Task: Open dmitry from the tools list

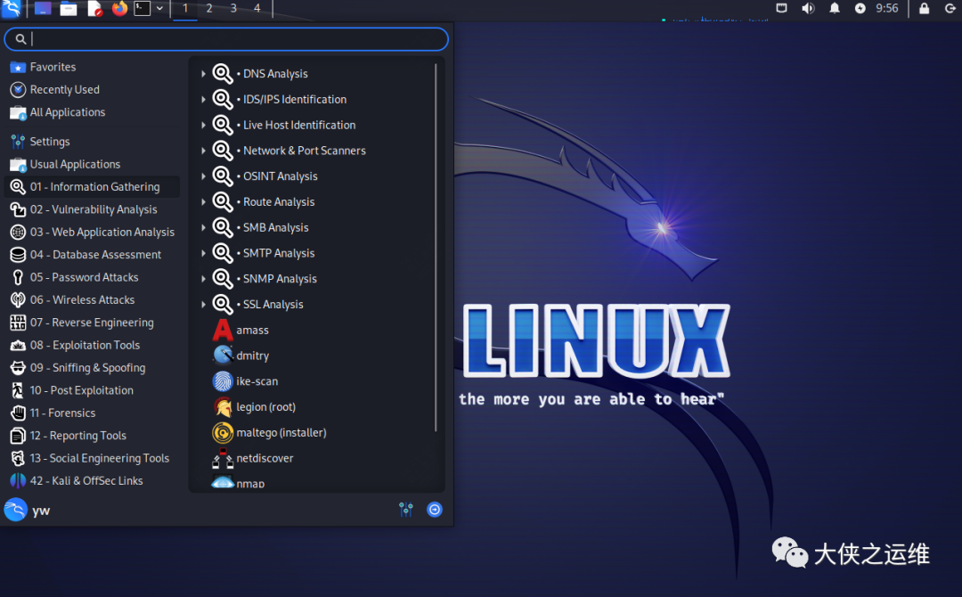Action: (223, 356)
